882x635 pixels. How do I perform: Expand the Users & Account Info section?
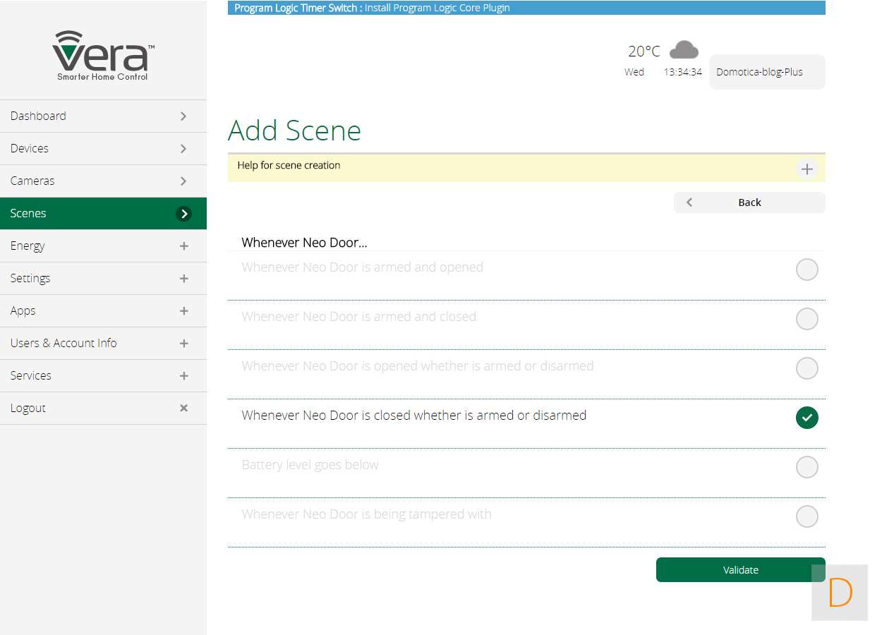pos(103,344)
